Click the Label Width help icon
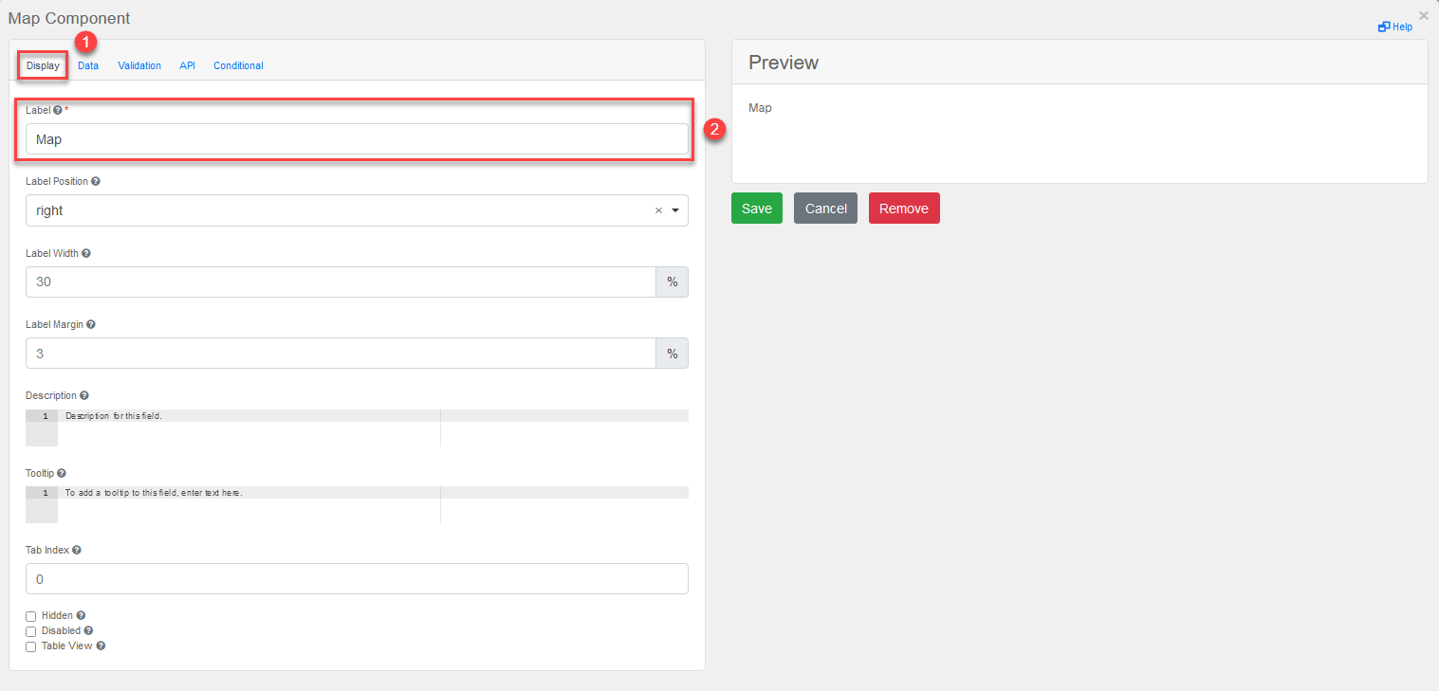This screenshot has width=1439, height=691. click(x=86, y=253)
